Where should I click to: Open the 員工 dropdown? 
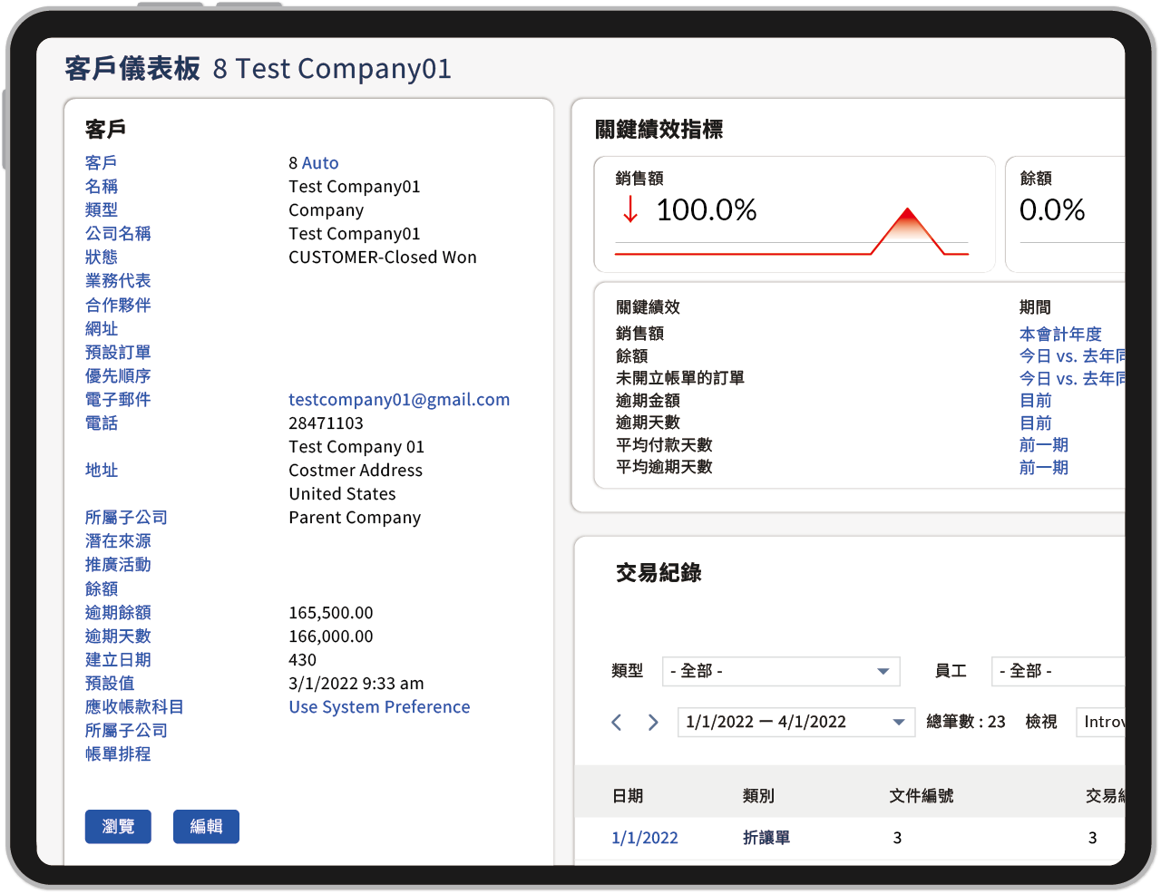click(1058, 671)
